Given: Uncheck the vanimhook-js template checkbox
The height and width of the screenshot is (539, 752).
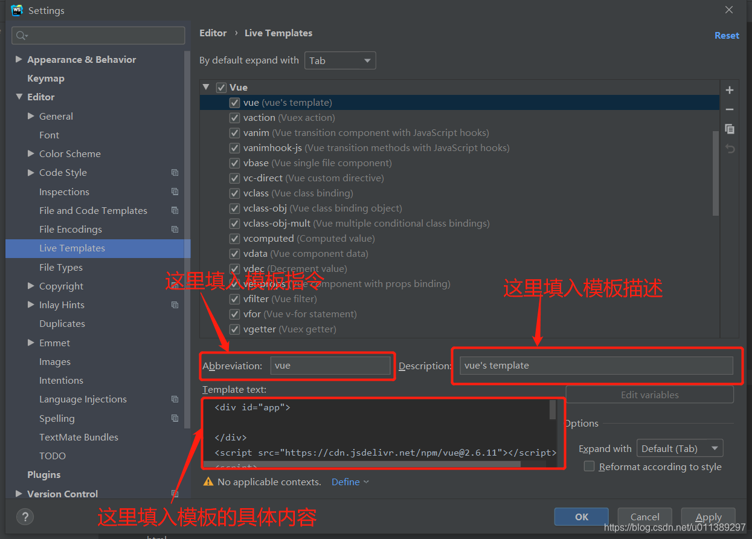Looking at the screenshot, I should 234,148.
